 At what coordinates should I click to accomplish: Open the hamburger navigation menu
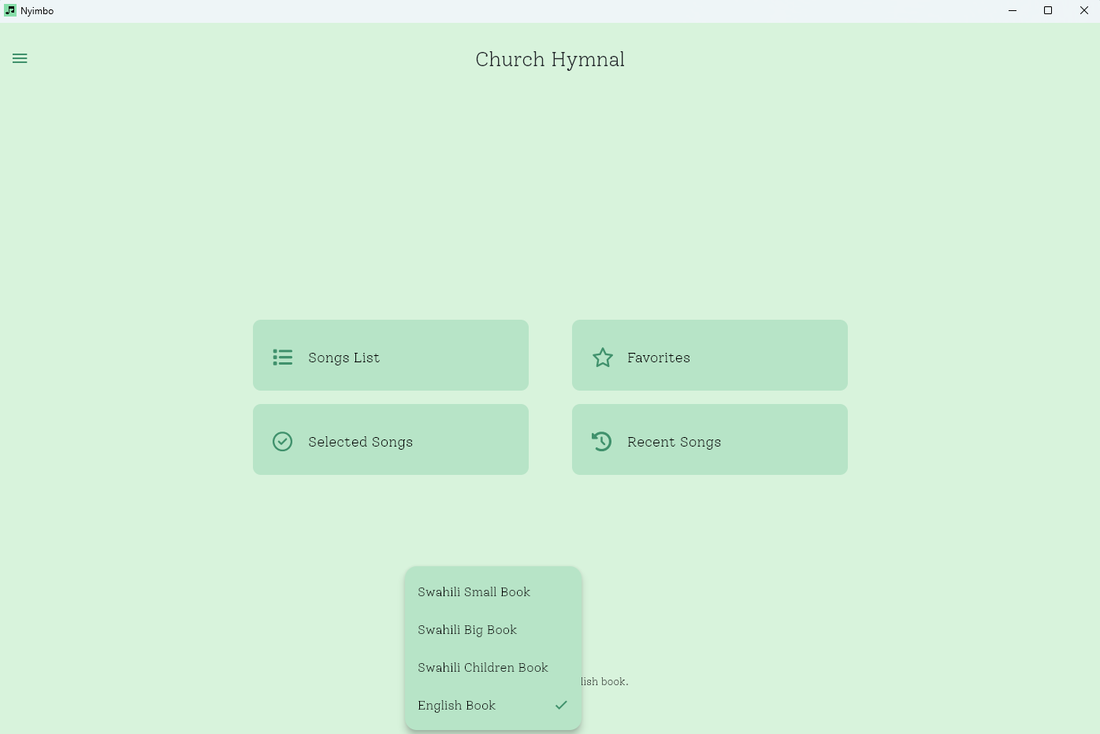20,58
